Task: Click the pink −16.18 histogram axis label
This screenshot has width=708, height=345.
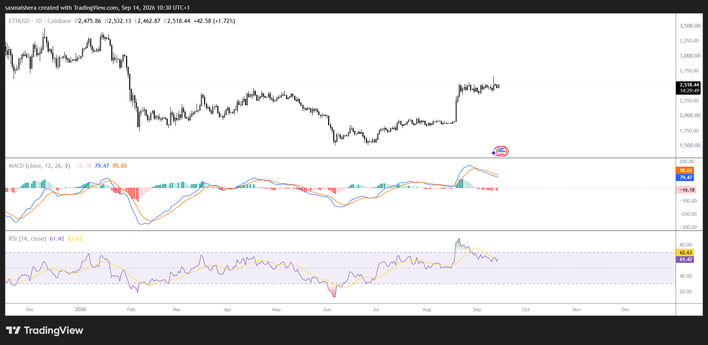Action: [687, 190]
